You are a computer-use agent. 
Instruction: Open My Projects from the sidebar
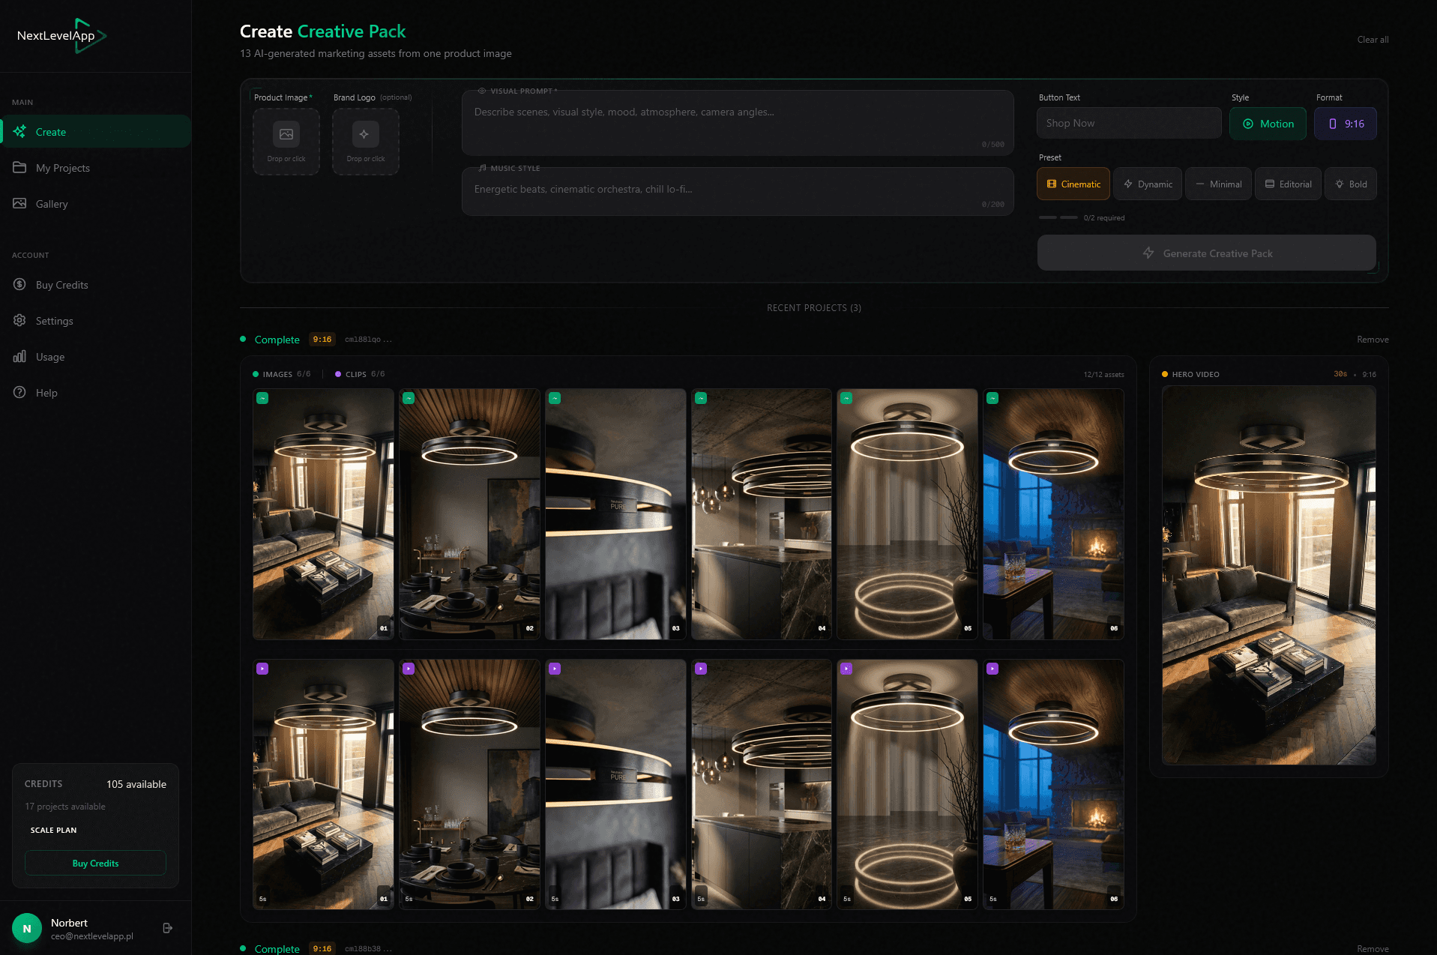[20, 167]
